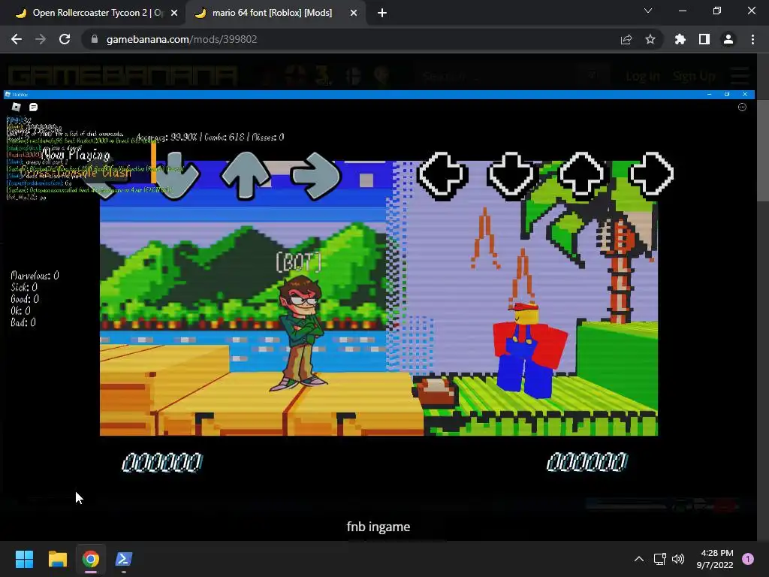Viewport: 769px width, 577px height.
Task: Open the network status tray icon
Action: pyautogui.click(x=659, y=559)
